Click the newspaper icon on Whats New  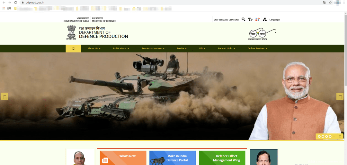(x=105, y=161)
